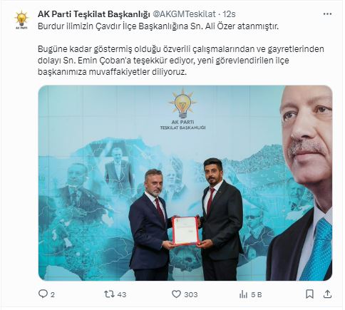This screenshot has height=310, width=345.
Task: Retweet this post using the repost icon
Action: click(109, 294)
